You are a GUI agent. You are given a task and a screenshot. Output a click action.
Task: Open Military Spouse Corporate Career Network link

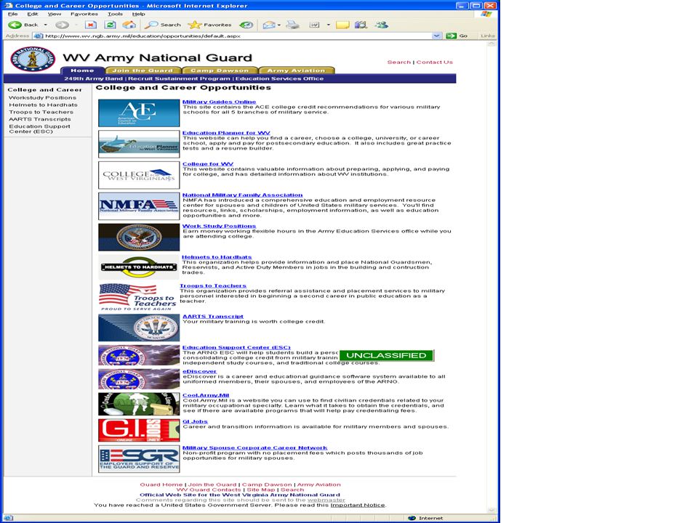[x=254, y=448]
